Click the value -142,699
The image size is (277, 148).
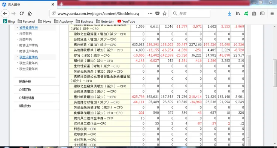[x=167, y=56]
